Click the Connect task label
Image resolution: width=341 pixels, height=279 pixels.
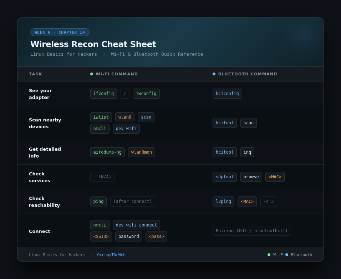click(40, 231)
